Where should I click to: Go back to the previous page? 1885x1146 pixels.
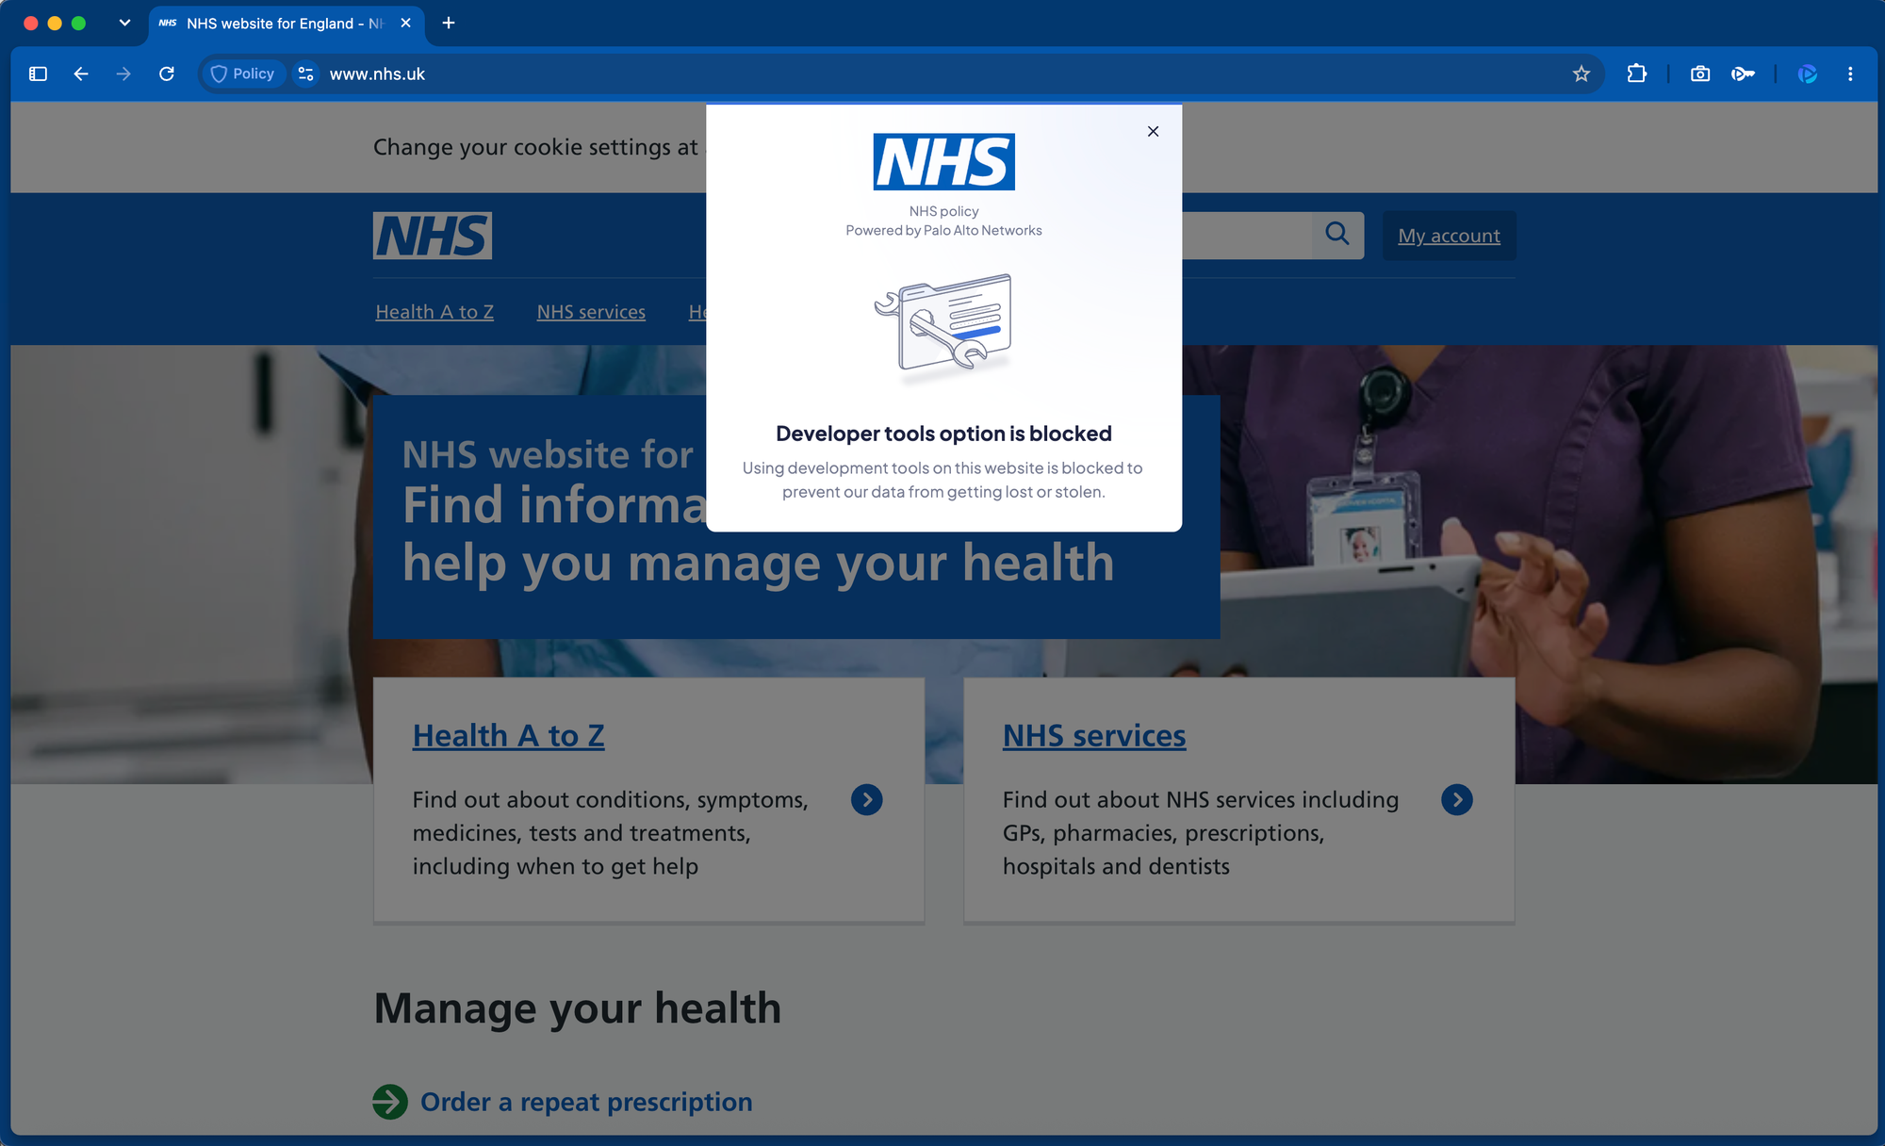[81, 74]
